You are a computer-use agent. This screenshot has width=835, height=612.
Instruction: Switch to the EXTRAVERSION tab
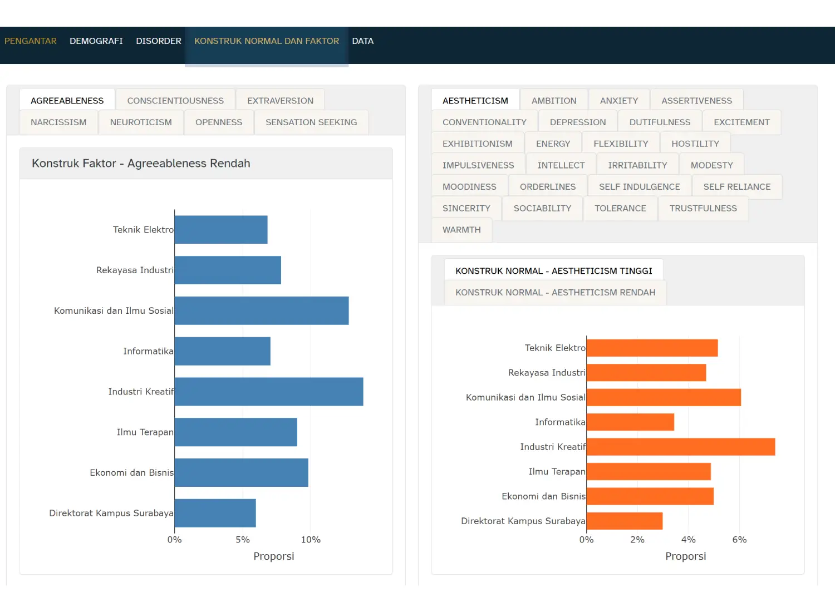tap(280, 101)
